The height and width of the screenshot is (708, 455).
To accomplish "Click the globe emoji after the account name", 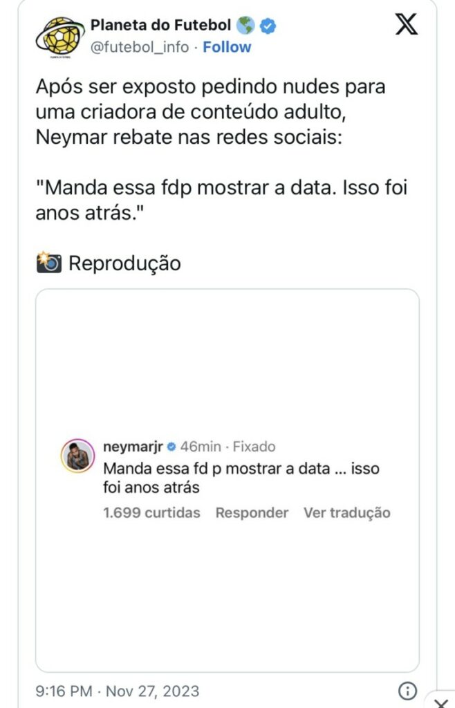I will (245, 26).
